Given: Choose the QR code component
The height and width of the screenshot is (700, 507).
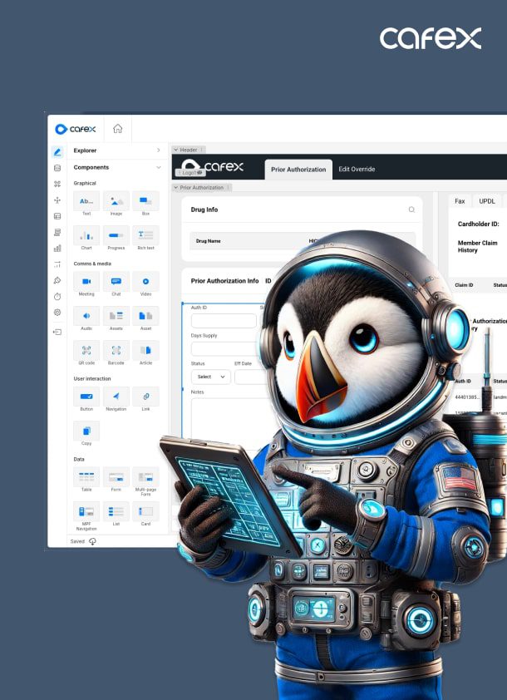Looking at the screenshot, I should pyautogui.click(x=86, y=350).
